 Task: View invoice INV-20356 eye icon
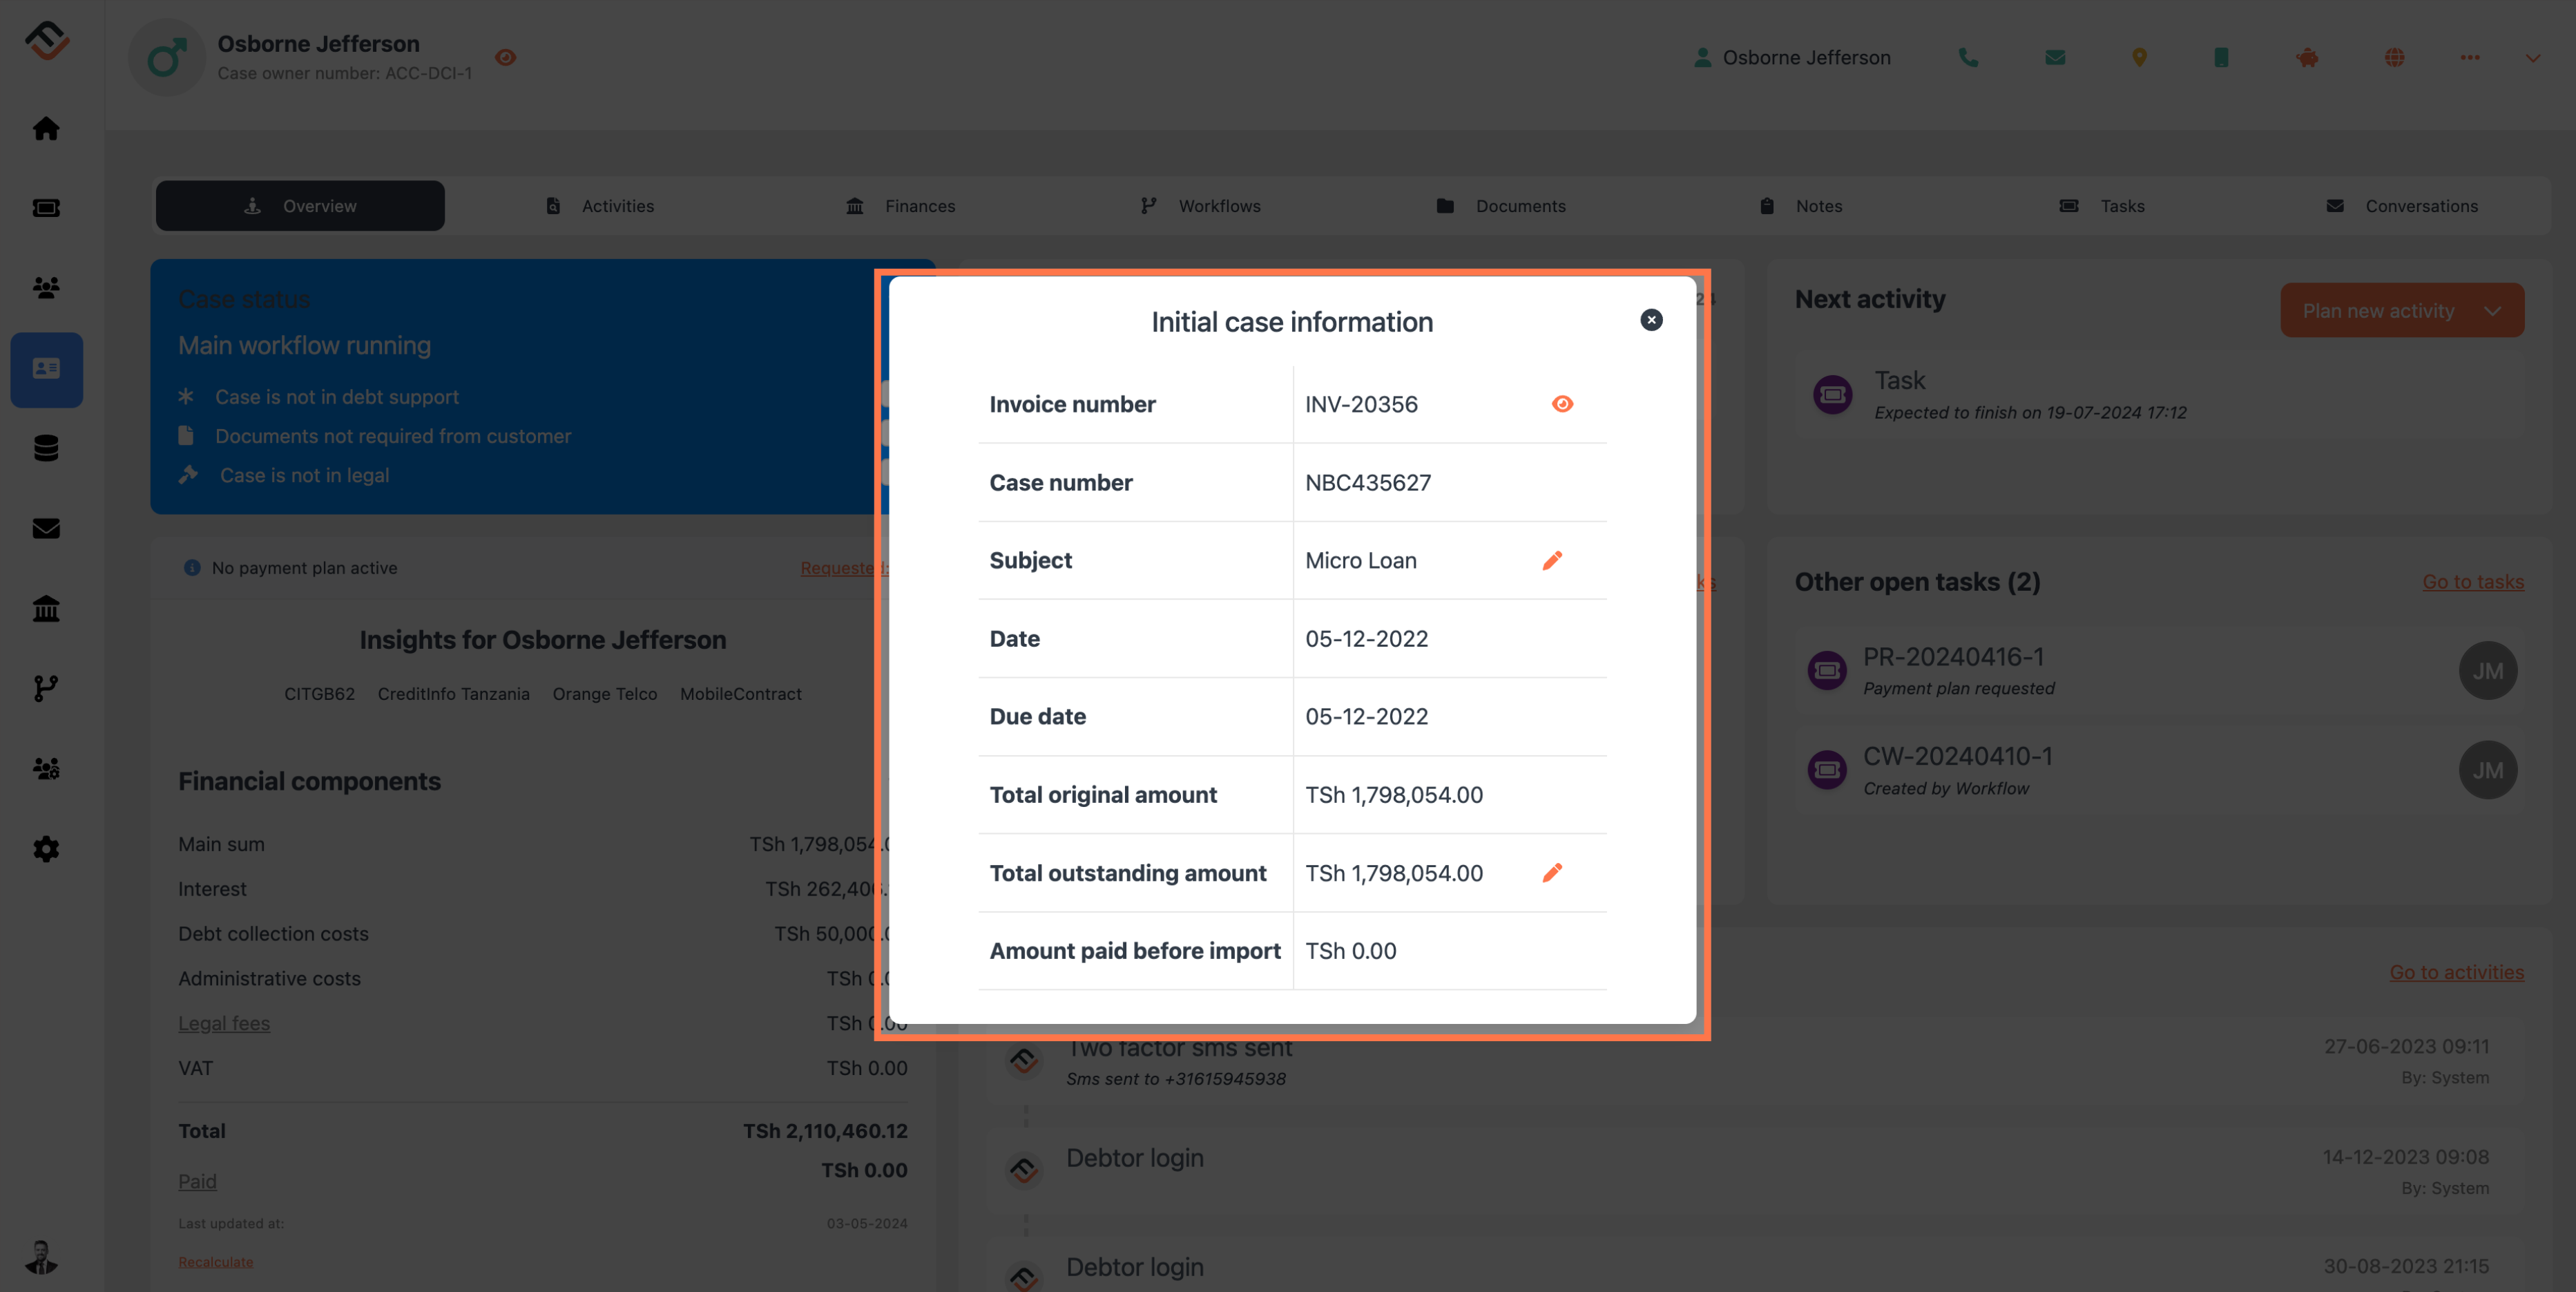(x=1562, y=403)
